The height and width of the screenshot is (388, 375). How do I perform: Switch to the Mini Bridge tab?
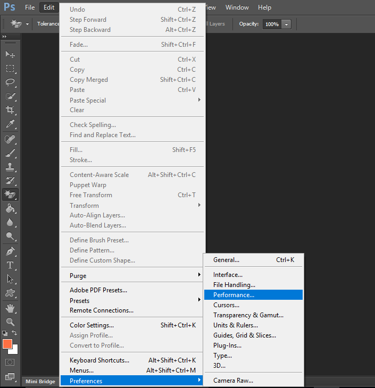click(x=40, y=381)
